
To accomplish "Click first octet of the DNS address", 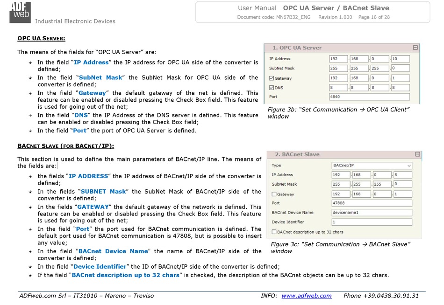I will [x=338, y=88].
